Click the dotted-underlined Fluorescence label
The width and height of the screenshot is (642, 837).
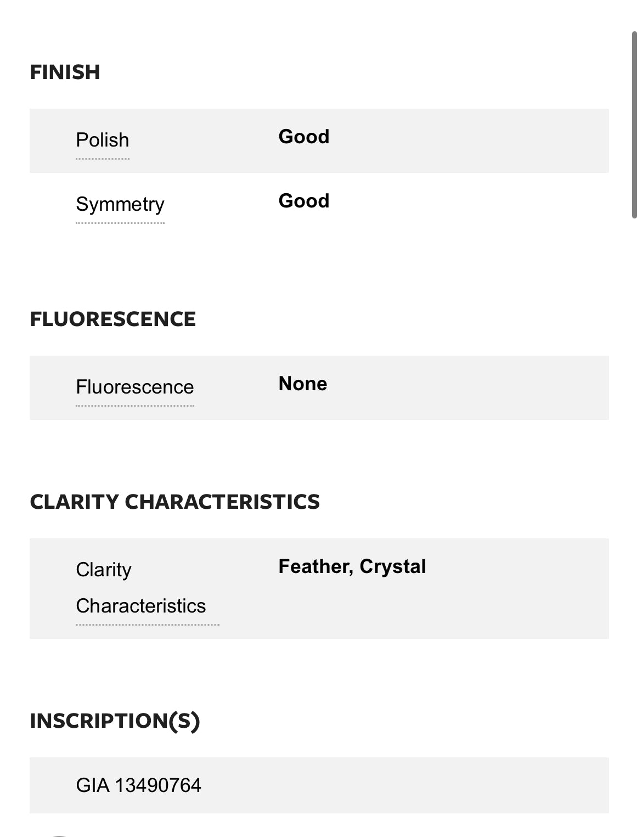[x=135, y=387]
